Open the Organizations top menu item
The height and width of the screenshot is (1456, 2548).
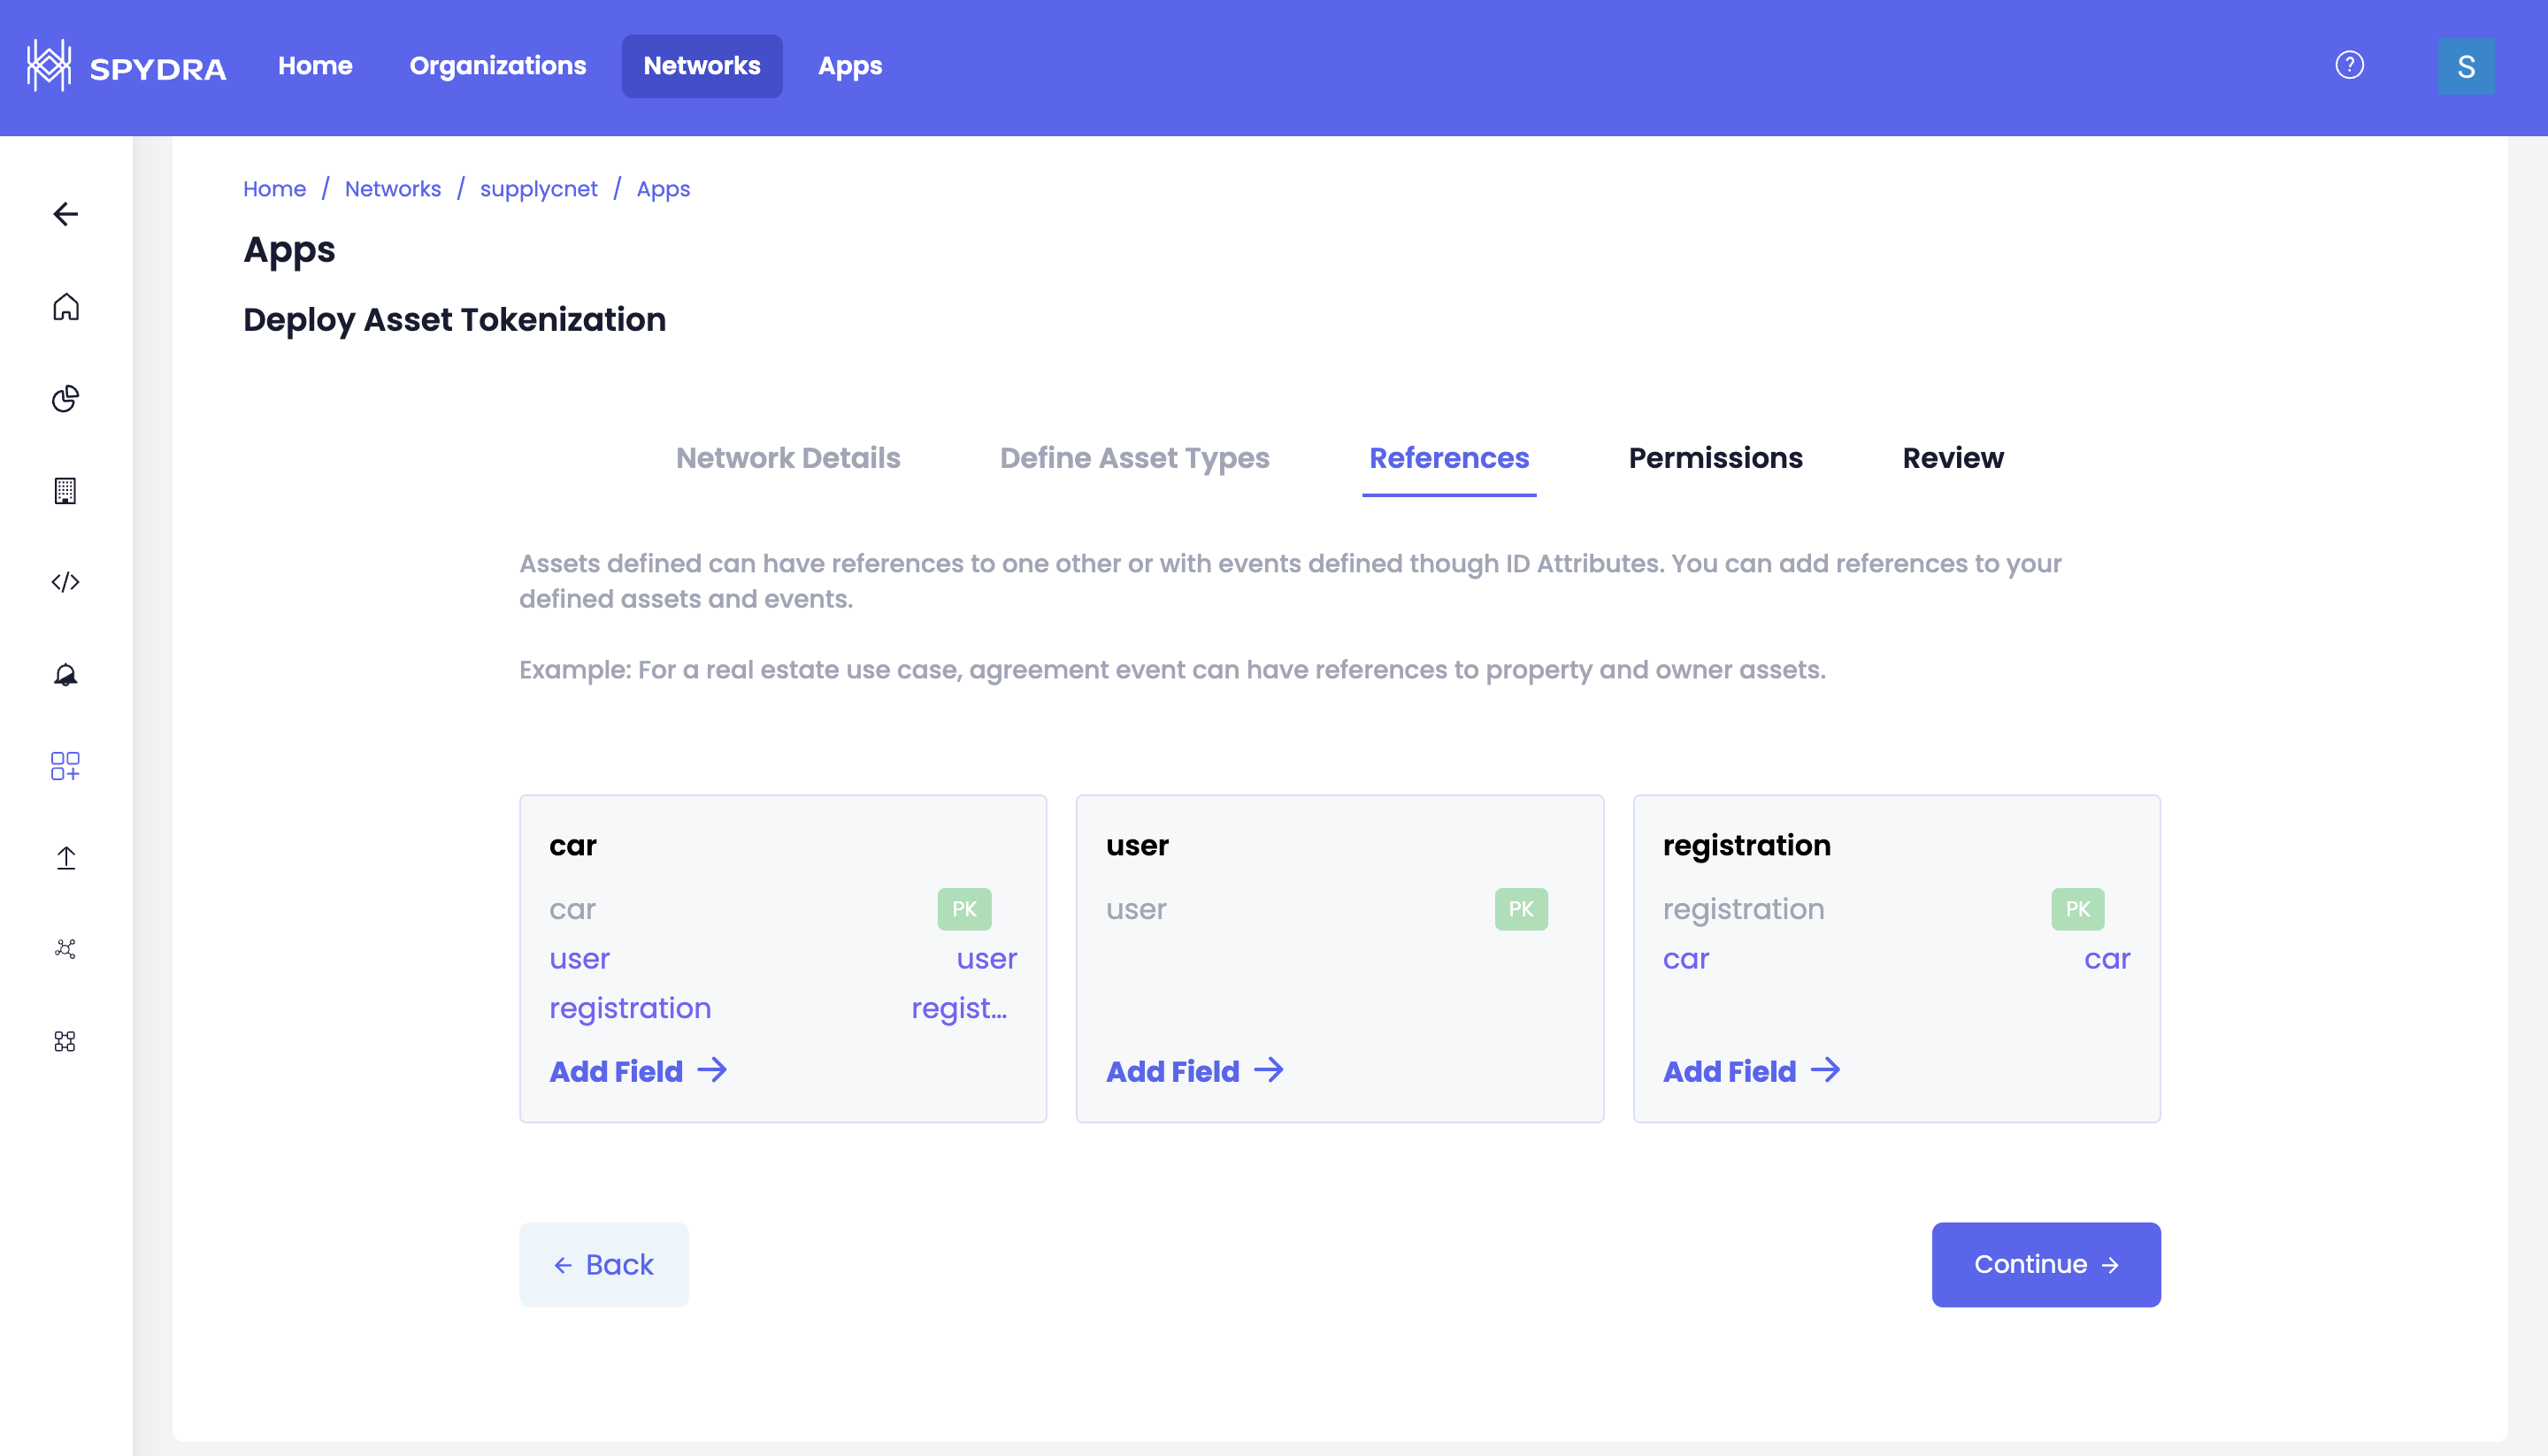497,66
